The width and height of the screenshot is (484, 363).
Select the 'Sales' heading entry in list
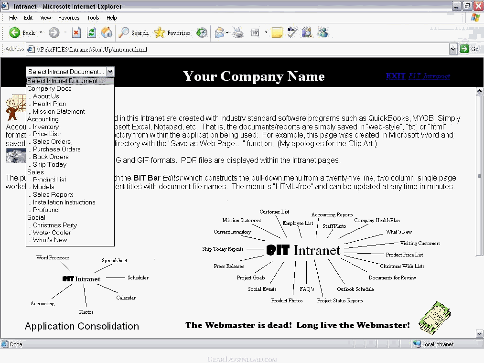click(x=70, y=172)
